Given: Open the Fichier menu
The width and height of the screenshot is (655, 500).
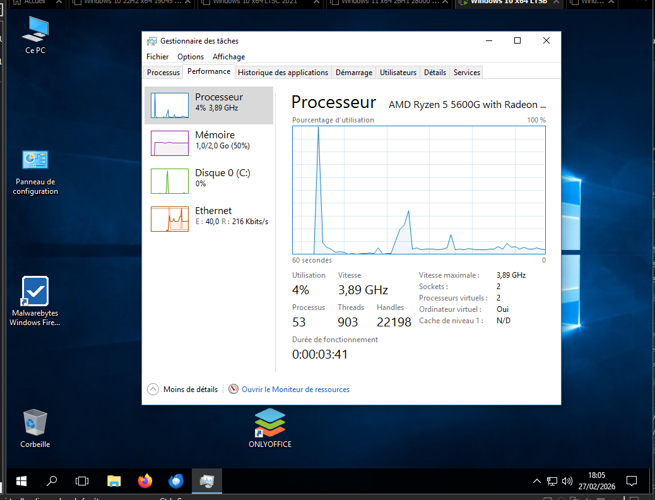Looking at the screenshot, I should [158, 56].
